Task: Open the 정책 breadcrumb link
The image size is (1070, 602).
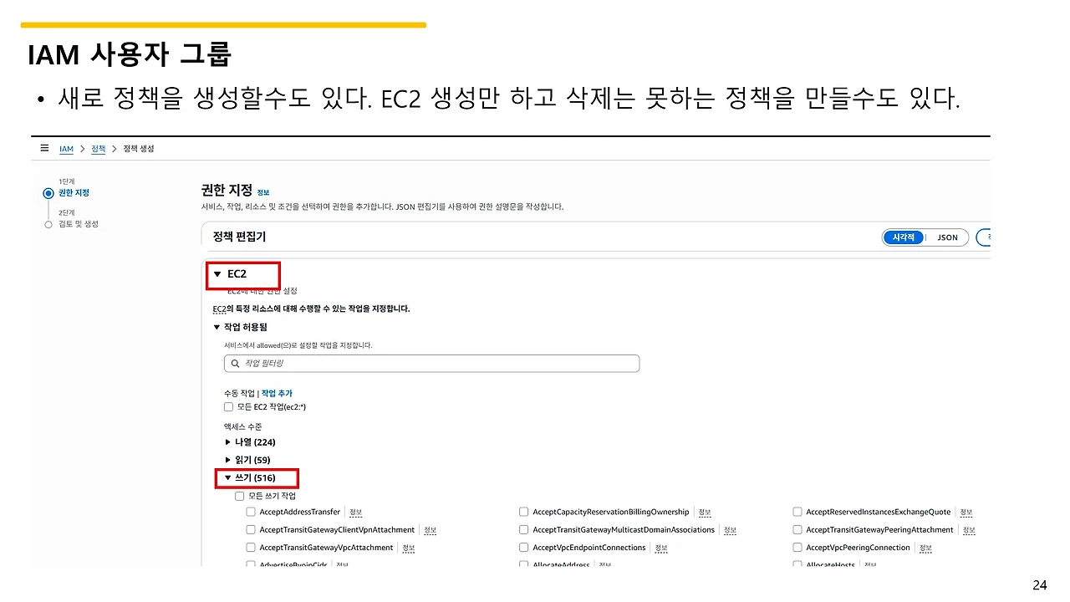Action: (98, 149)
